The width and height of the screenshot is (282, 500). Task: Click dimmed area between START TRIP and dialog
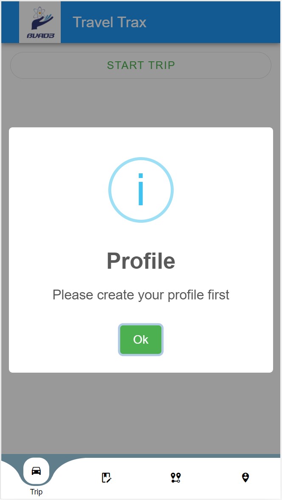(x=141, y=102)
